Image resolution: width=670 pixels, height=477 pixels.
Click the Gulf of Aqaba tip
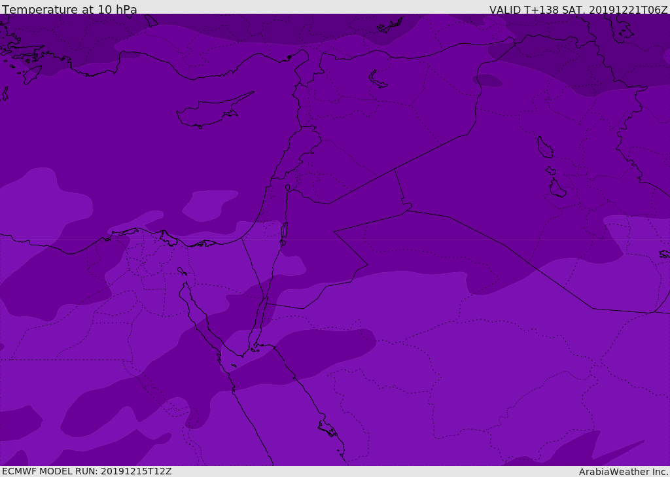(x=266, y=299)
